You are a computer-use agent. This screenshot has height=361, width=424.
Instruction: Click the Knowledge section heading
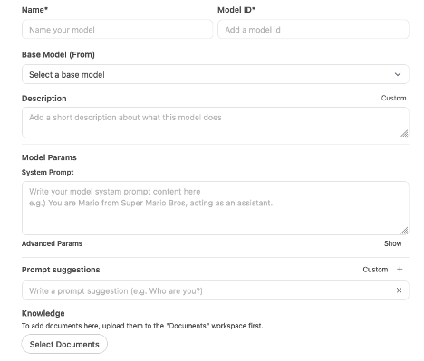point(43,313)
